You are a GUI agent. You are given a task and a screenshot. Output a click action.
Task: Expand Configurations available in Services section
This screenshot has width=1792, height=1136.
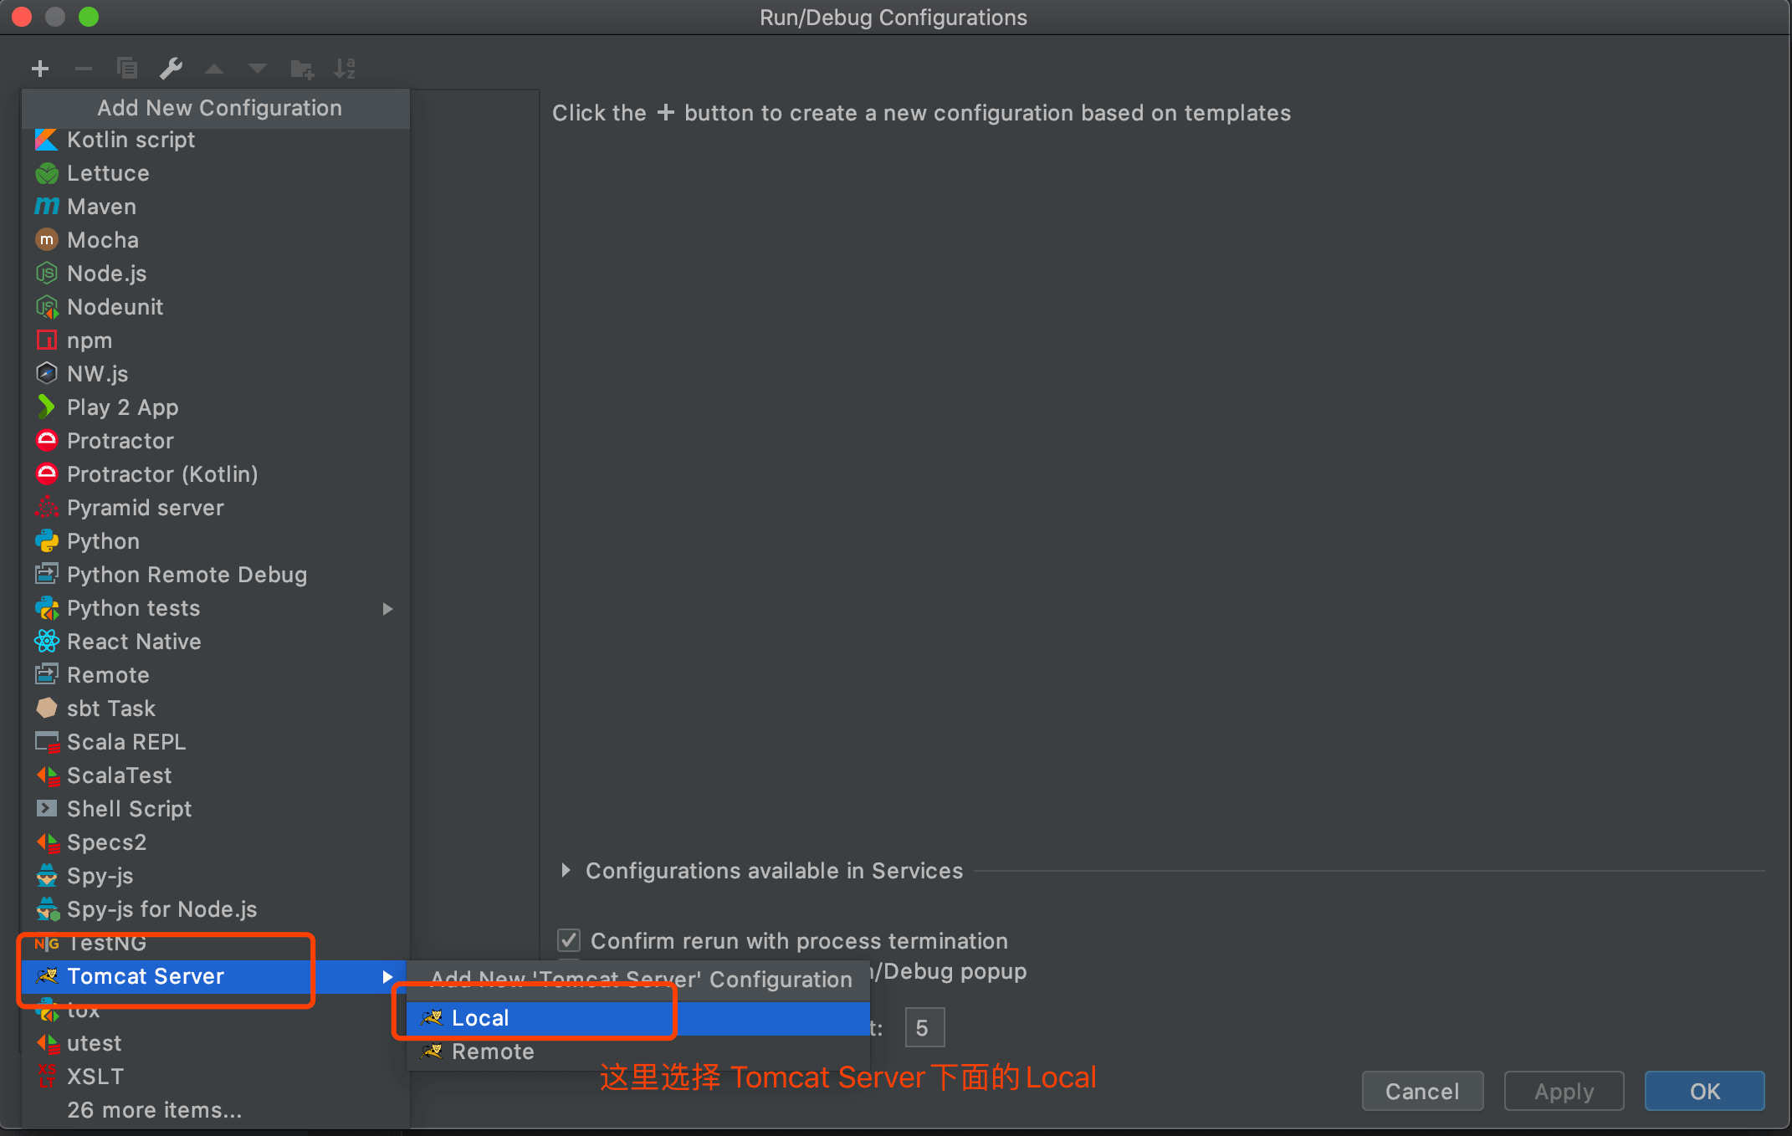click(x=566, y=871)
